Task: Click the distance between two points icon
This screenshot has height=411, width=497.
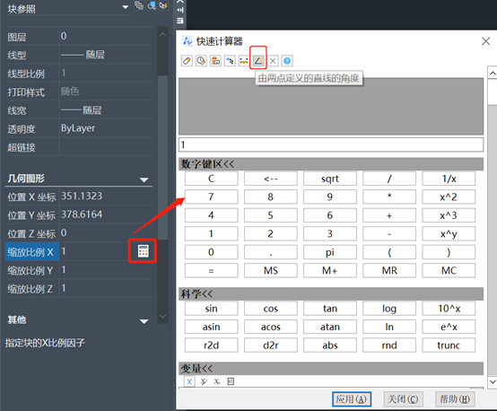Action: (244, 60)
